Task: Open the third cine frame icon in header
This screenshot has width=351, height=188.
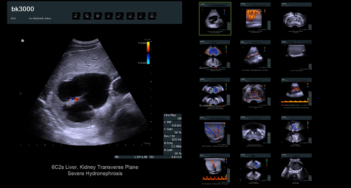Action: pos(98,16)
